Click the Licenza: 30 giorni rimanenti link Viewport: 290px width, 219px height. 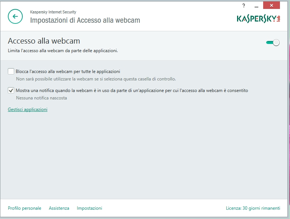(x=252, y=208)
